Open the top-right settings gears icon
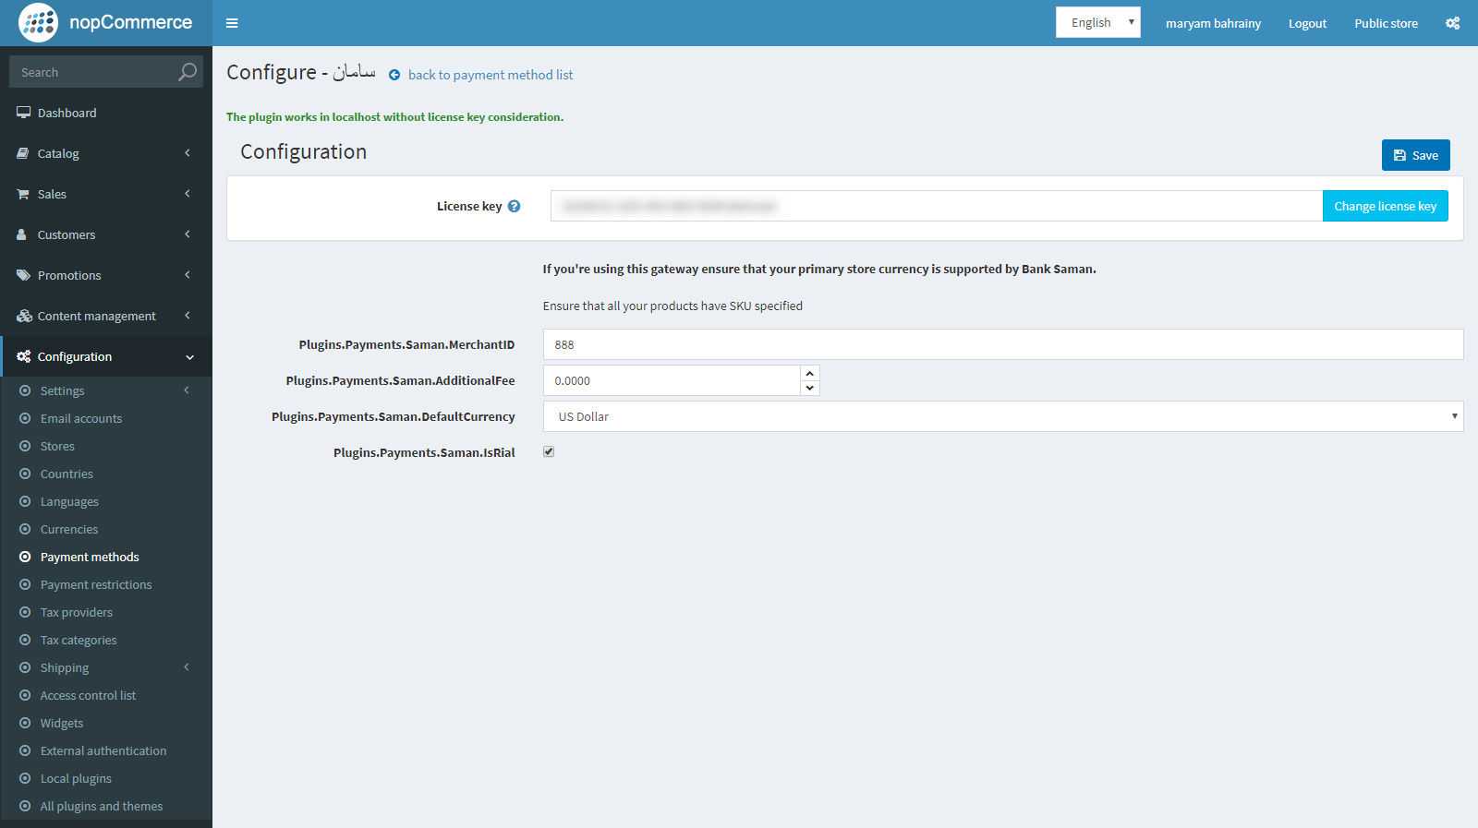This screenshot has width=1478, height=828. 1453,23
